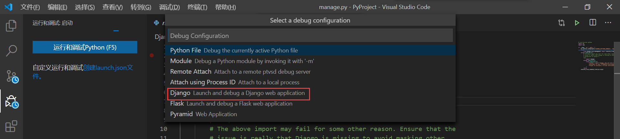Run Python file with green play icon
Screen dimensions: 620x139
577,23
